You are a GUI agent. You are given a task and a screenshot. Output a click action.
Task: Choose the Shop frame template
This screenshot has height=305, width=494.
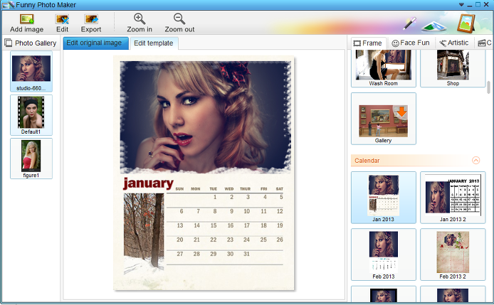(x=453, y=68)
